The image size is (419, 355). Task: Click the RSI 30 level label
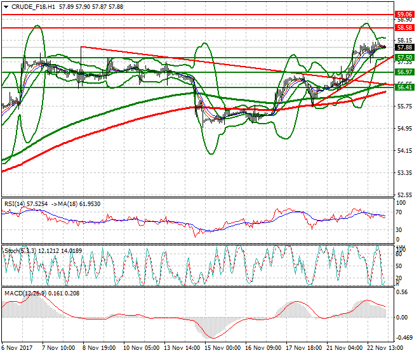(x=399, y=230)
